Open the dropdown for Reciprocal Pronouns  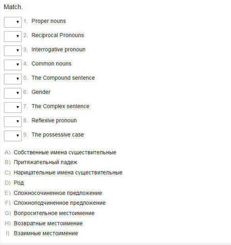(13, 36)
